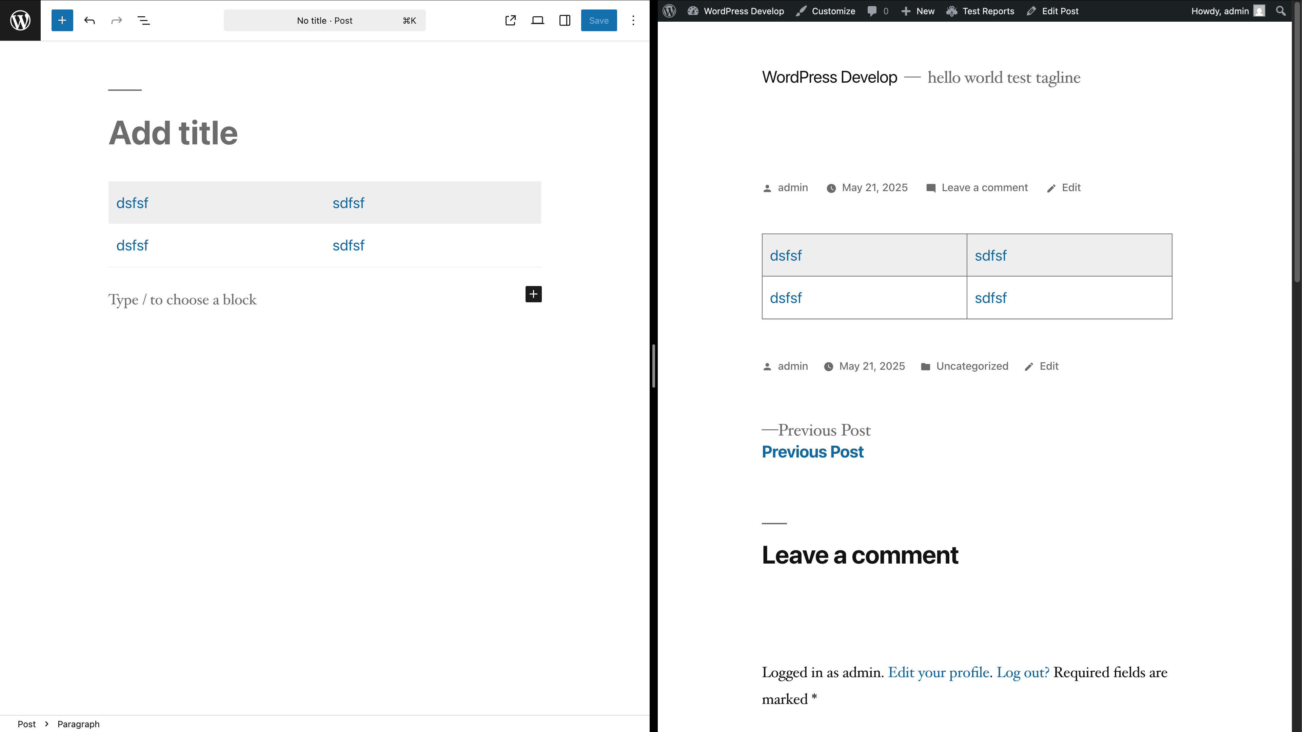
Task: Open the document overview list view
Action: pos(143,20)
